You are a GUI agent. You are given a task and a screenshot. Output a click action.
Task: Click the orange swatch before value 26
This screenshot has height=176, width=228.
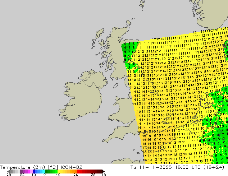point(76,171)
